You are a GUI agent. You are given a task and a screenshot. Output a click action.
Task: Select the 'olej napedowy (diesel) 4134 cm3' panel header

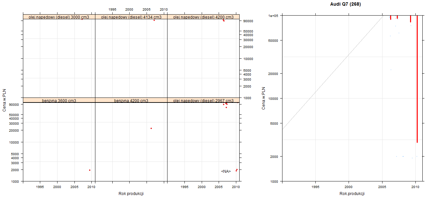pyautogui.click(x=131, y=17)
